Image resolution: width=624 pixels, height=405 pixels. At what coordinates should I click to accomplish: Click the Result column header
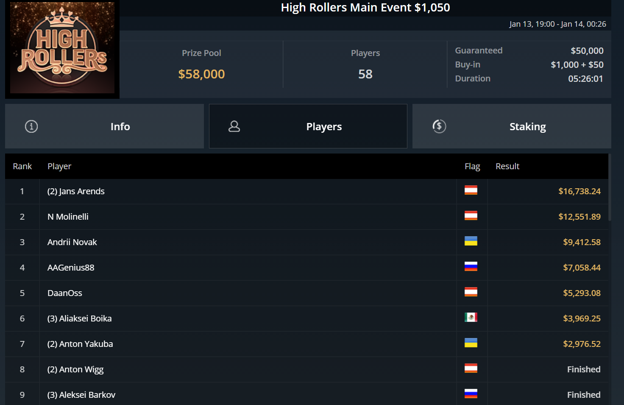coord(507,166)
